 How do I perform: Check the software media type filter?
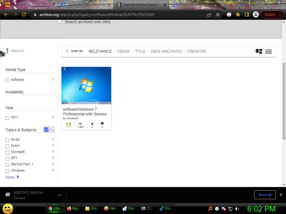[x=8, y=80]
